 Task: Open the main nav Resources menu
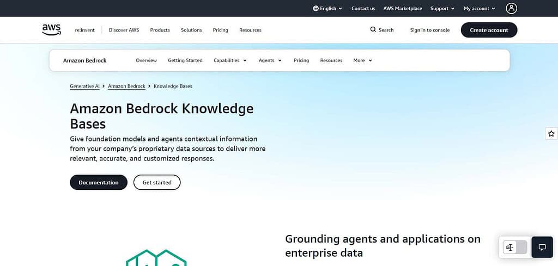click(x=250, y=30)
